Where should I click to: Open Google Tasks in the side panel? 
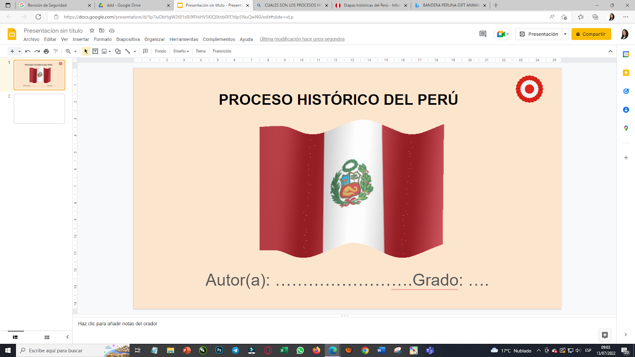(x=626, y=91)
